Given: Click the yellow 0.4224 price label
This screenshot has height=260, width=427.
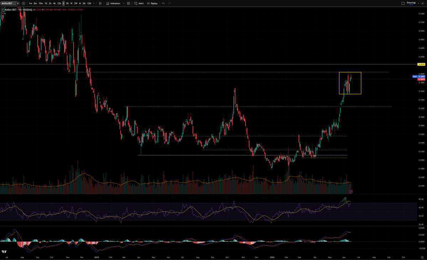Looking at the screenshot, I should (x=421, y=64).
